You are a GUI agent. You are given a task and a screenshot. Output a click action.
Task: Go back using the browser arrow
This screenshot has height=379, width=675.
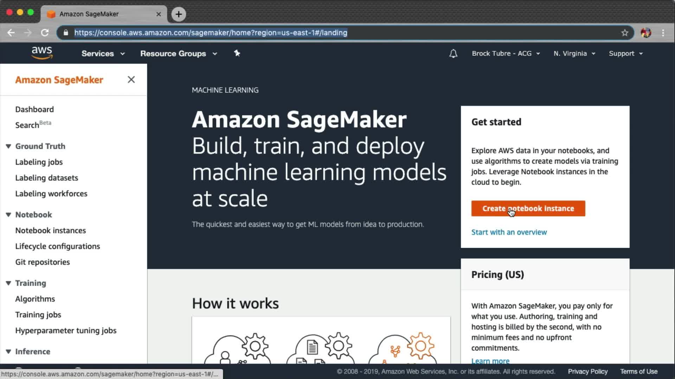11,33
